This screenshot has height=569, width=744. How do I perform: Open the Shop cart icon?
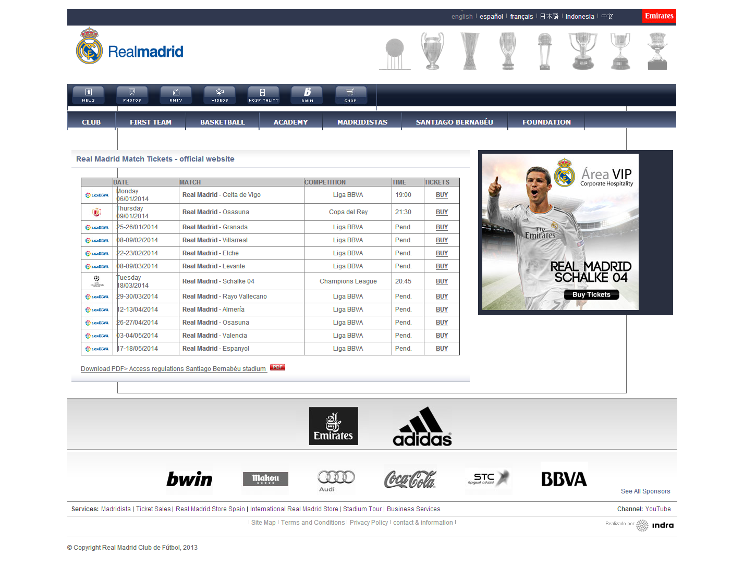tap(351, 95)
